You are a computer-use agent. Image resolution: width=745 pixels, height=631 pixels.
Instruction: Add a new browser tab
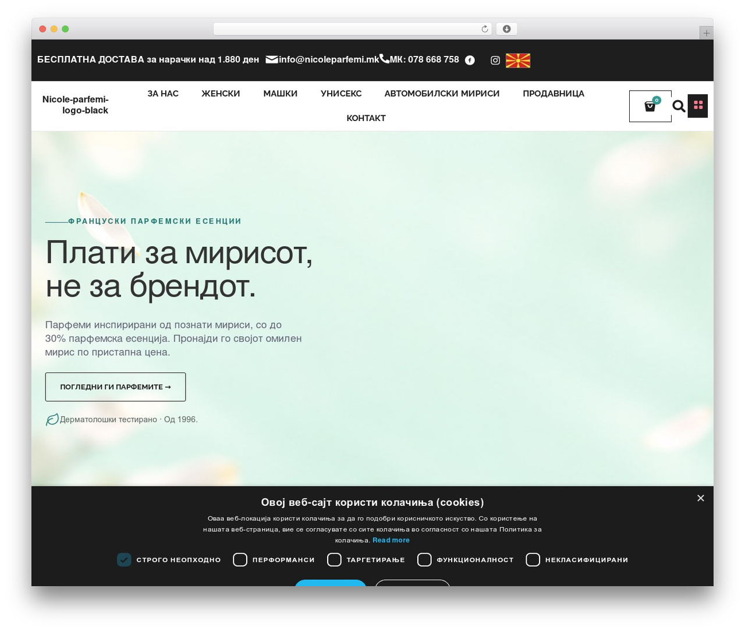pyautogui.click(x=706, y=33)
